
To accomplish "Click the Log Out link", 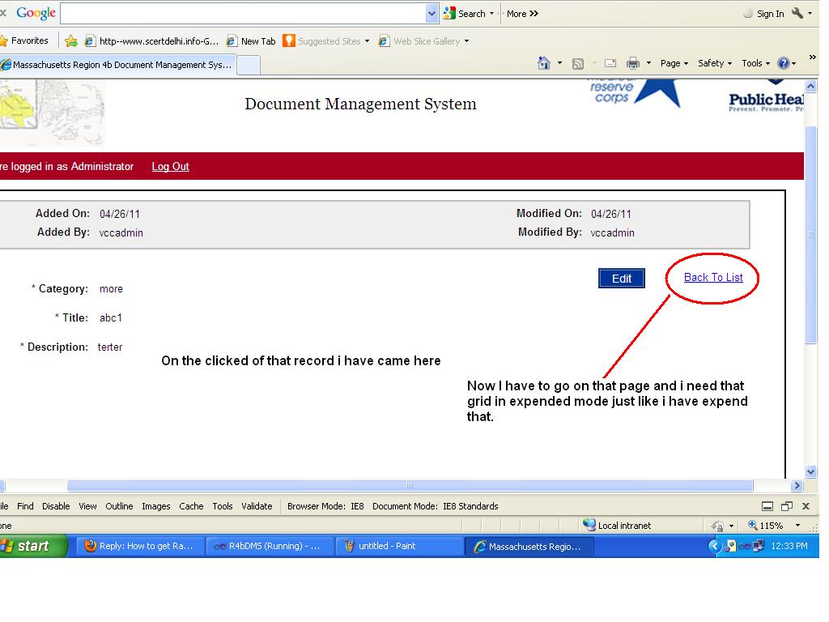I will (170, 166).
